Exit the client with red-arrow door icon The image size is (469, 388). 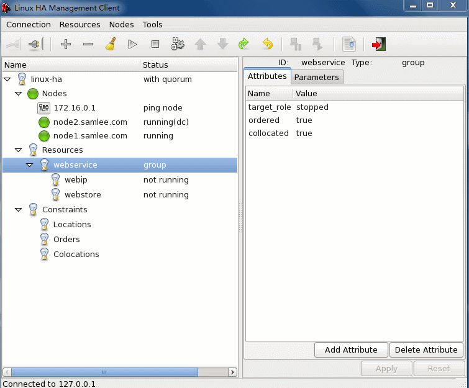coord(379,44)
